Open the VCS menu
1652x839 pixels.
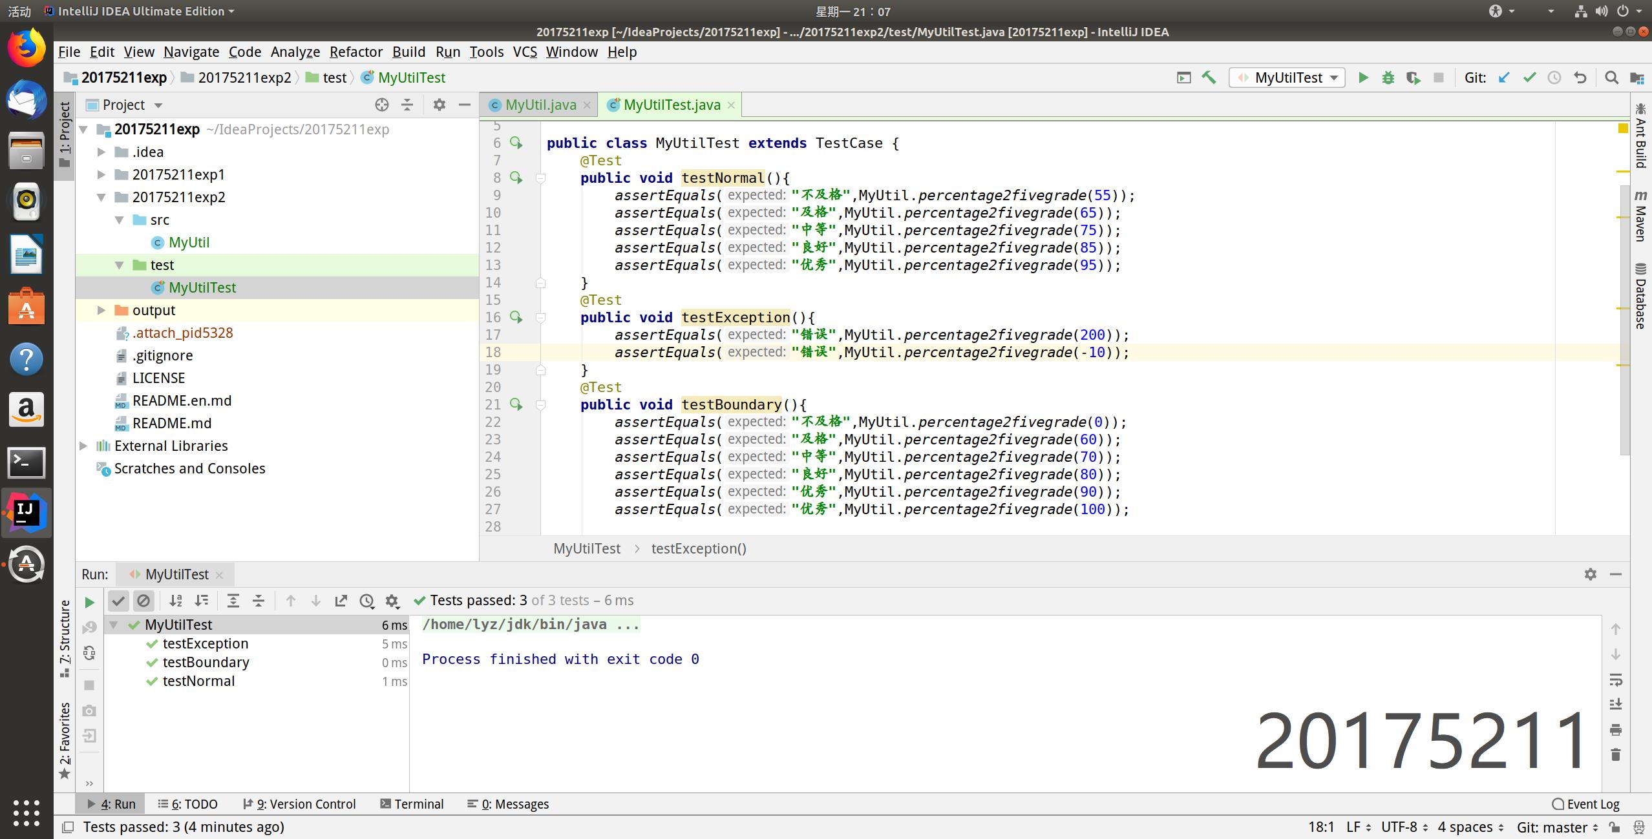525,52
